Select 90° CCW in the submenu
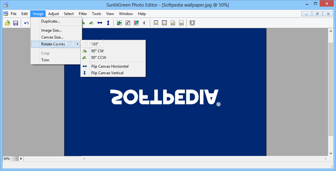 113,58
